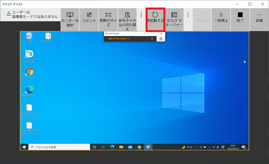
Task: Click モニターを選択 (select monitor) in toolbar
Action: coord(70,19)
